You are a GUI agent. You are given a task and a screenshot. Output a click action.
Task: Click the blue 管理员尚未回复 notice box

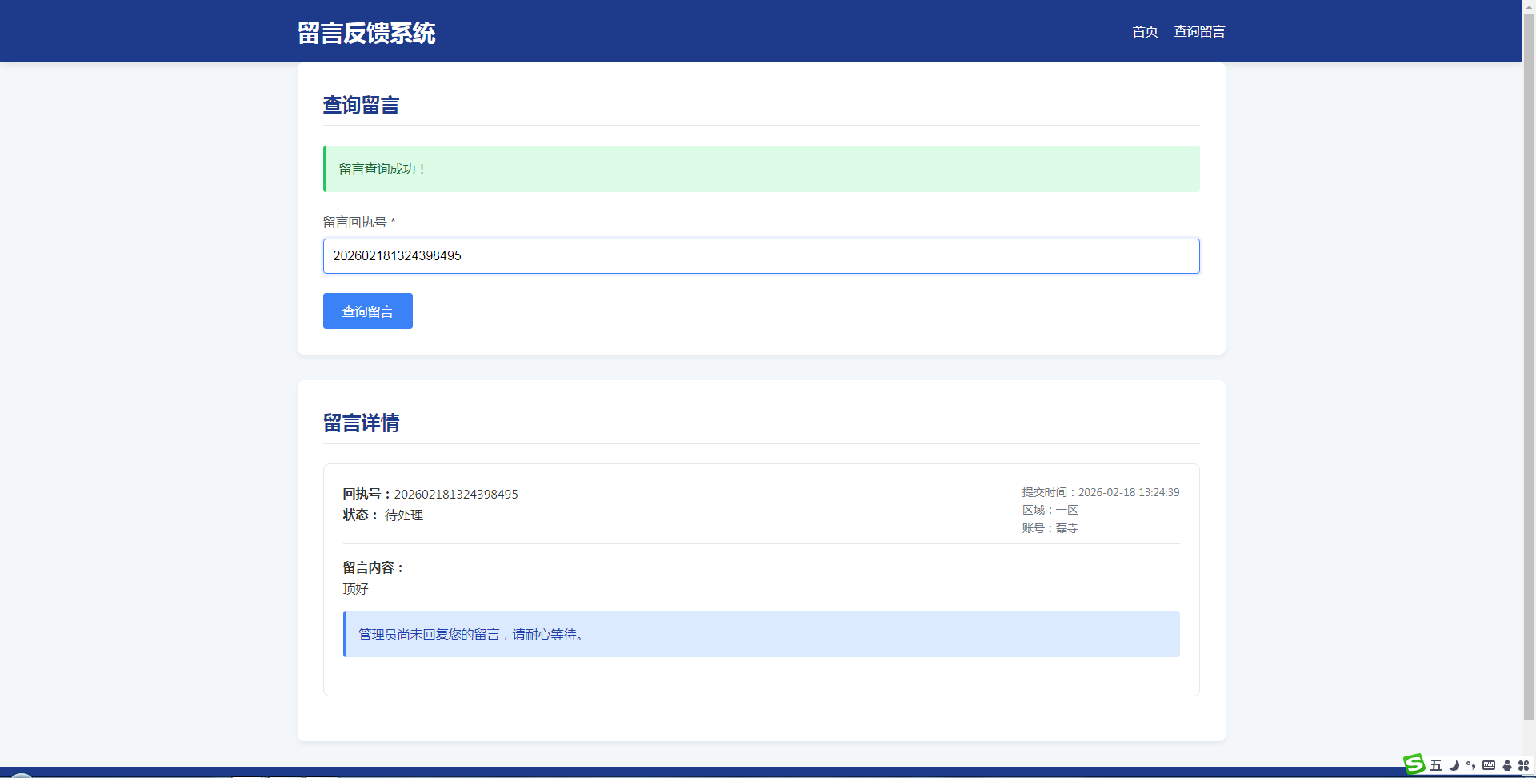(761, 634)
